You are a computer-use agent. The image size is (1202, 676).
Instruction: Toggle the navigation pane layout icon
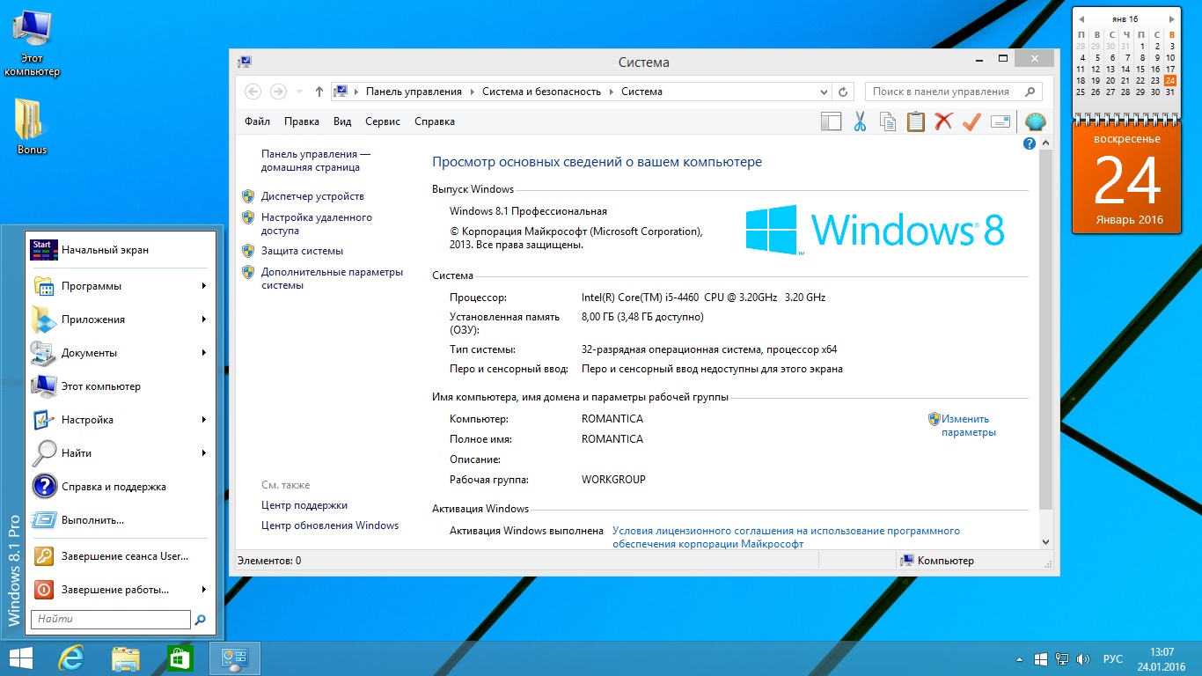[831, 121]
